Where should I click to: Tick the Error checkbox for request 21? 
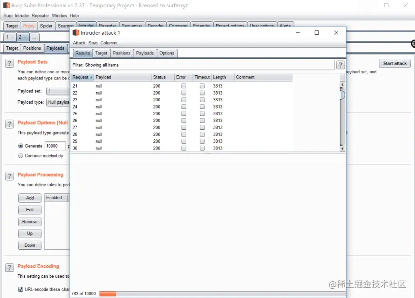point(184,86)
